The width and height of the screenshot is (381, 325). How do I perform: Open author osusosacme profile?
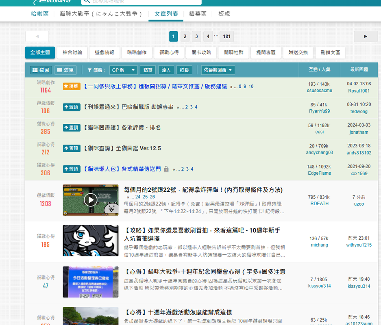pyautogui.click(x=319, y=91)
